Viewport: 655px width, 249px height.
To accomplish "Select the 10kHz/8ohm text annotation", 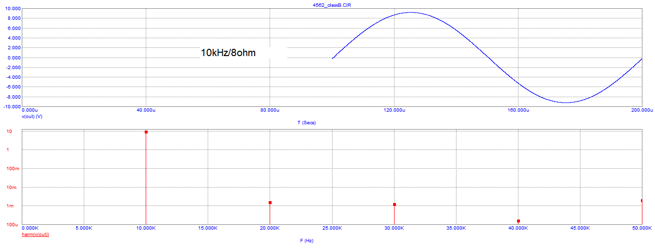I will click(228, 53).
